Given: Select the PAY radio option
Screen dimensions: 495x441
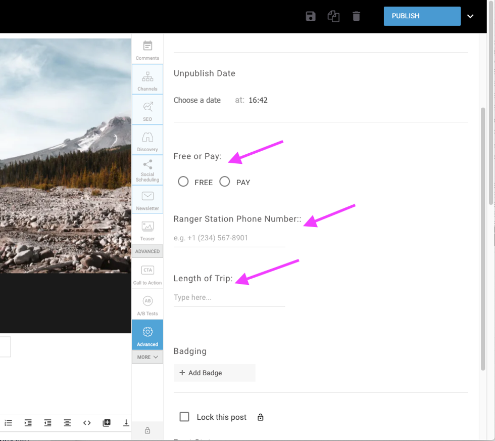Looking at the screenshot, I should [x=225, y=182].
